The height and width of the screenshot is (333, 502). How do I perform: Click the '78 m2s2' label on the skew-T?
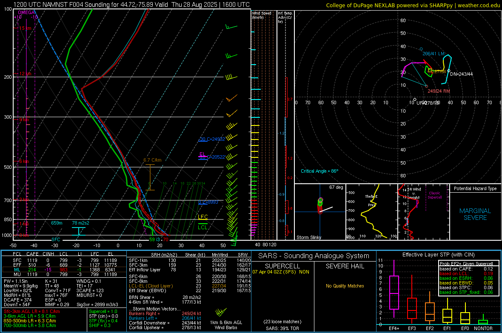[x=81, y=223]
